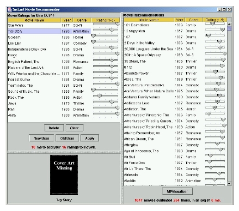Click the Old User button
The width and height of the screenshot is (239, 211).
click(x=67, y=139)
